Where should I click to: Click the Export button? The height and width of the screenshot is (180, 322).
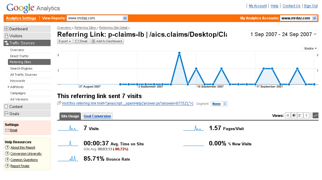[x=65, y=41]
